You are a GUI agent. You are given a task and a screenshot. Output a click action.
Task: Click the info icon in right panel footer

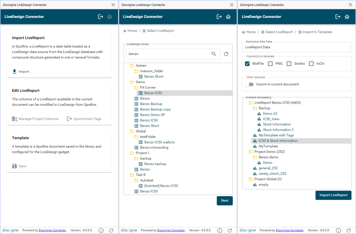(x=338, y=230)
